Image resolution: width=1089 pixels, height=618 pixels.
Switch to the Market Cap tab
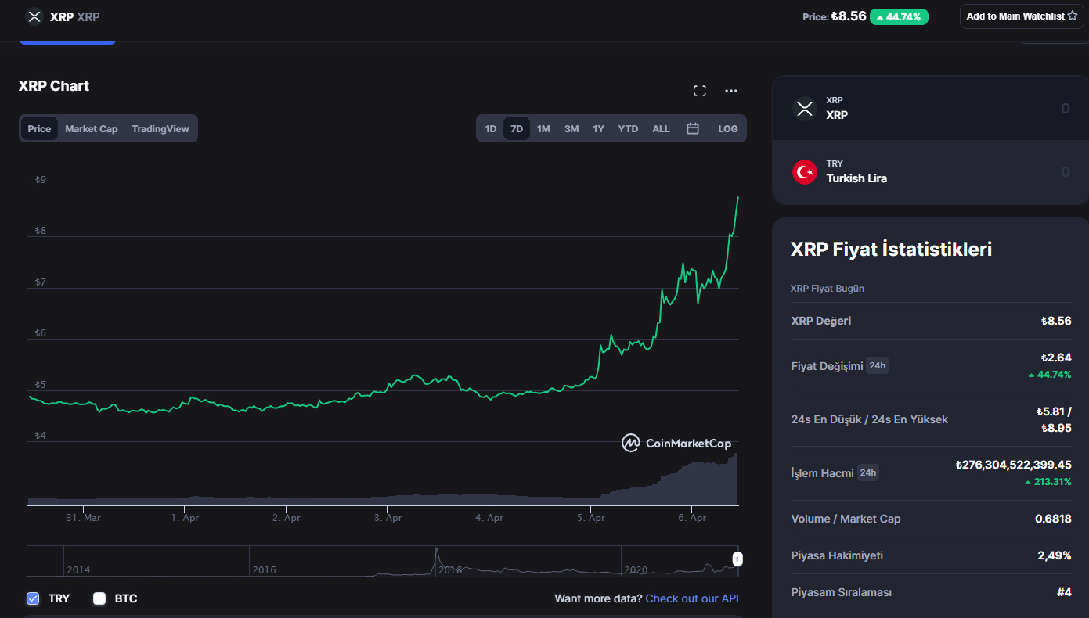pos(91,128)
